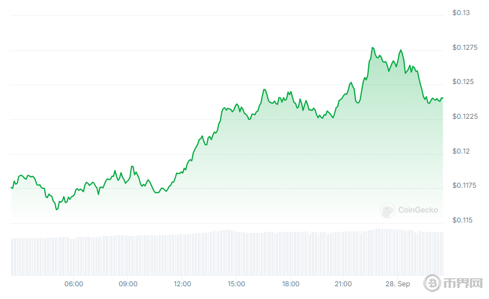The width and height of the screenshot is (489, 299).
Task: Click the highest peak of the price line
Action: click(373, 48)
